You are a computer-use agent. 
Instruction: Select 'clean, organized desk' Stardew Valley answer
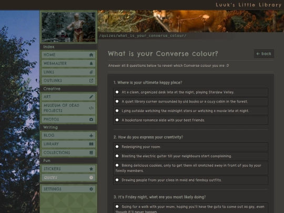click(x=190, y=92)
